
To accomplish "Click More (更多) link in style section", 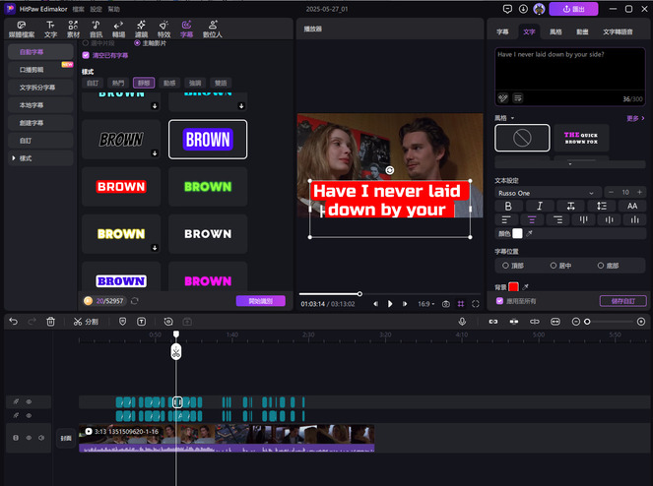I will click(x=635, y=119).
